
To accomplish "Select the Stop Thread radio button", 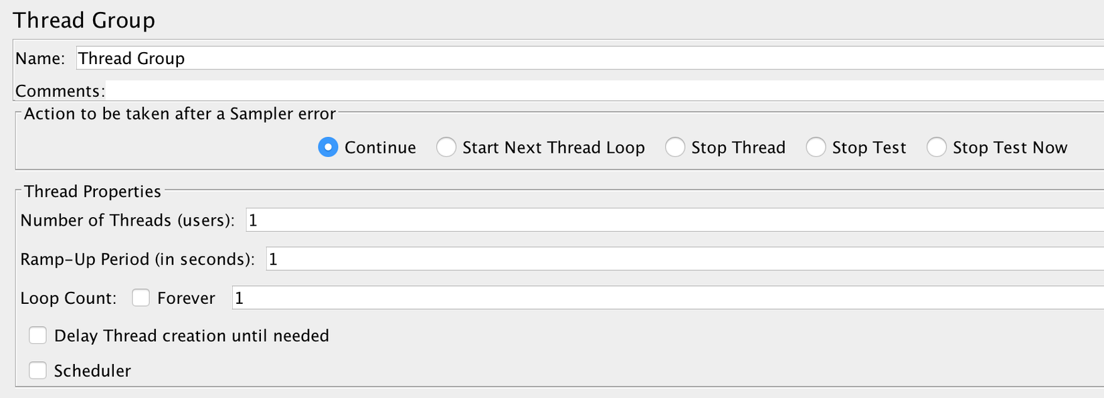I will point(675,147).
